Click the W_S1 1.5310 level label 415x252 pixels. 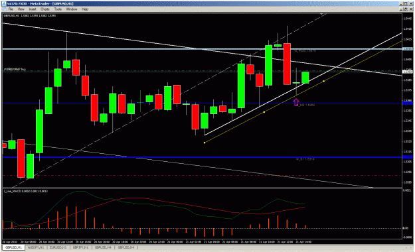pos(305,159)
